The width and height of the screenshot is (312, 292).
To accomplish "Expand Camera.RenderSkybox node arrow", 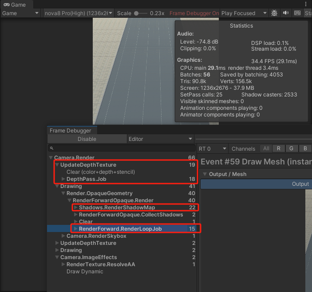I will point(63,236).
